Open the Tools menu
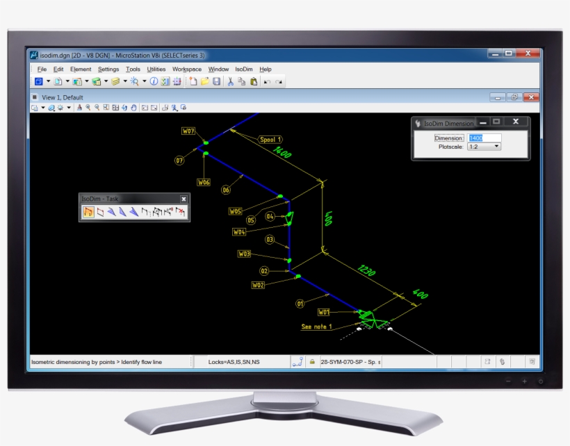 (x=133, y=69)
